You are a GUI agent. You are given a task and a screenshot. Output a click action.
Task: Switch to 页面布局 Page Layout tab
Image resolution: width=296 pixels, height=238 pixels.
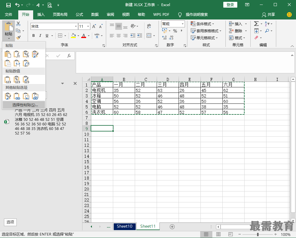[60, 15]
